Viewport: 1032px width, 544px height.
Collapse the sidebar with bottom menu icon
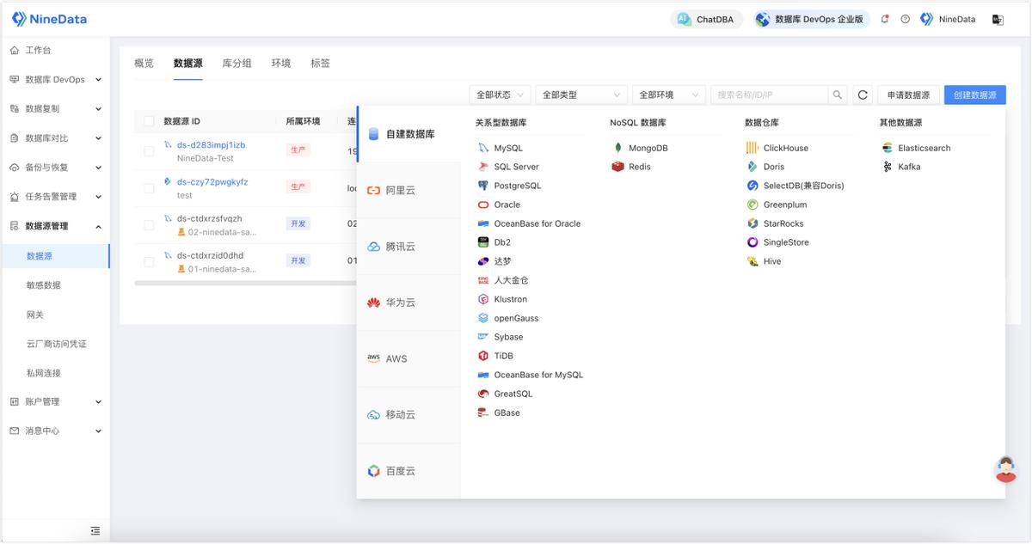pyautogui.click(x=95, y=531)
